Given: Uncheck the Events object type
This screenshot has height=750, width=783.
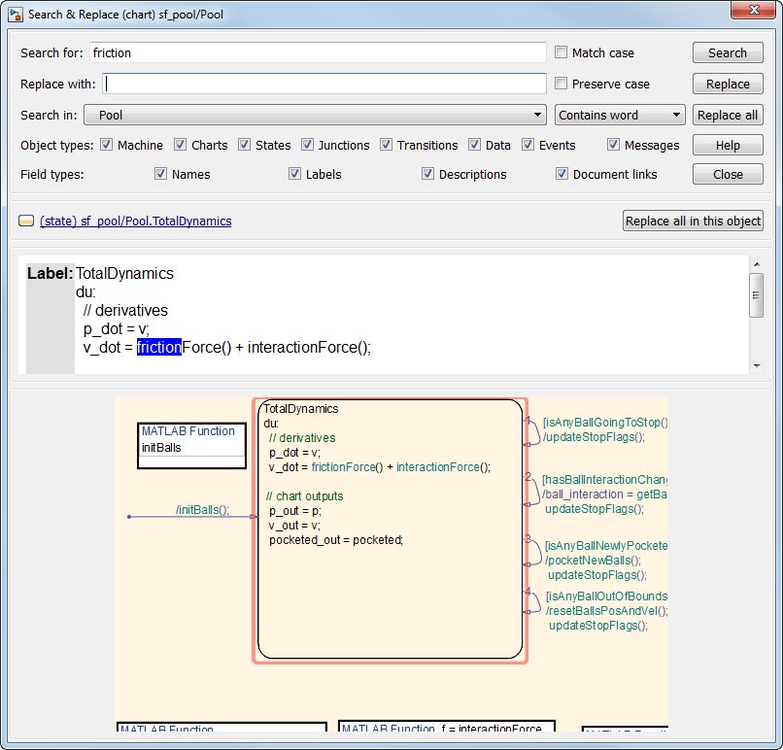Looking at the screenshot, I should click(x=528, y=145).
